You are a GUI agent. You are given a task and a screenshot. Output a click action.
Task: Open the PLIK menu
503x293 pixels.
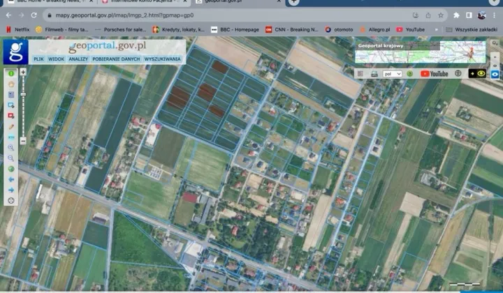click(39, 59)
